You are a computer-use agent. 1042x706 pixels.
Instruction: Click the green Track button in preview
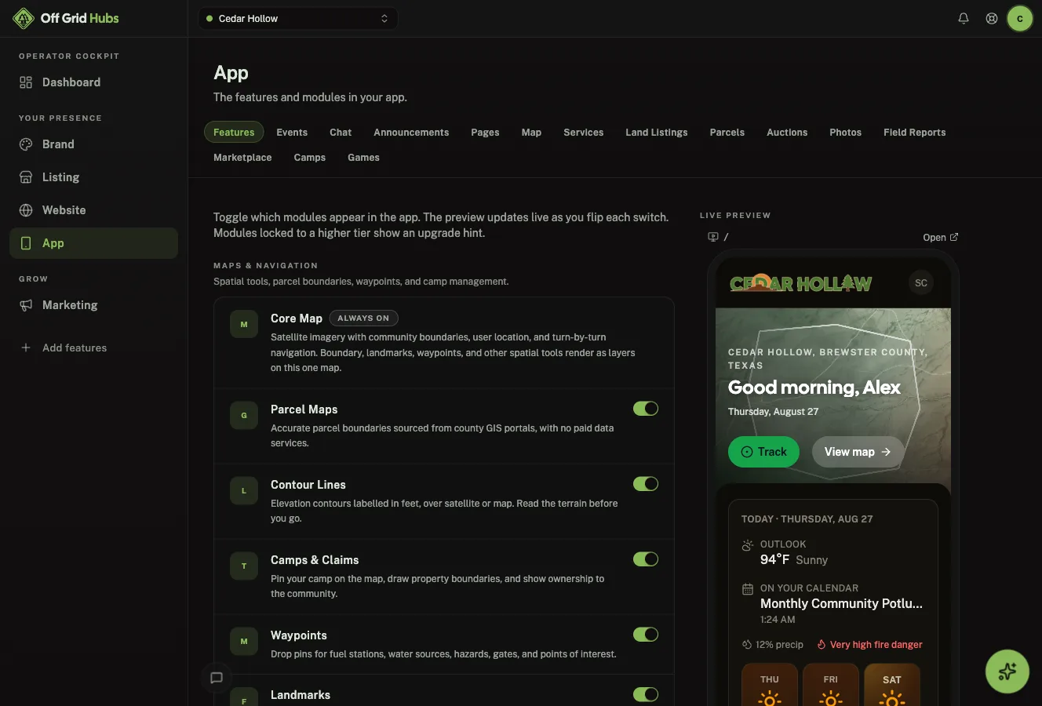[763, 452]
